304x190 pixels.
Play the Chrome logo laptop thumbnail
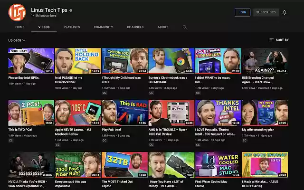pos(171,61)
